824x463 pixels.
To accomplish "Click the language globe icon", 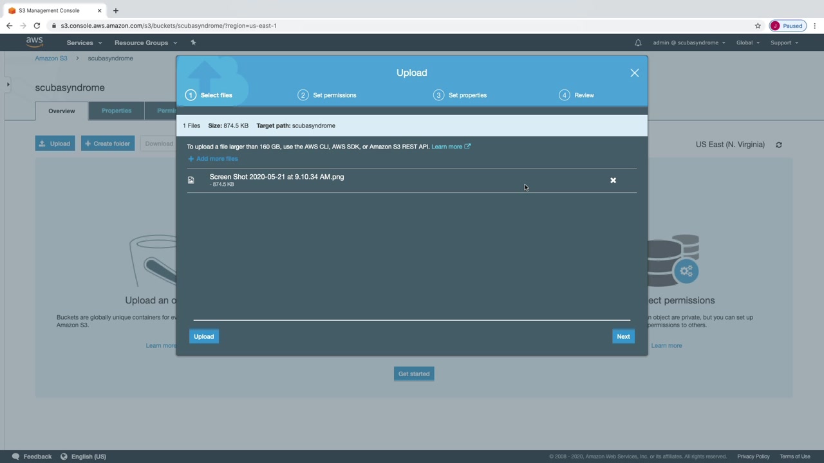I will click(64, 457).
